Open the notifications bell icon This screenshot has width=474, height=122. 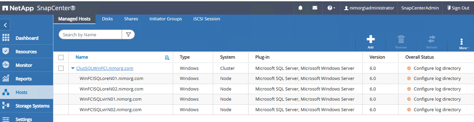pyautogui.click(x=300, y=8)
